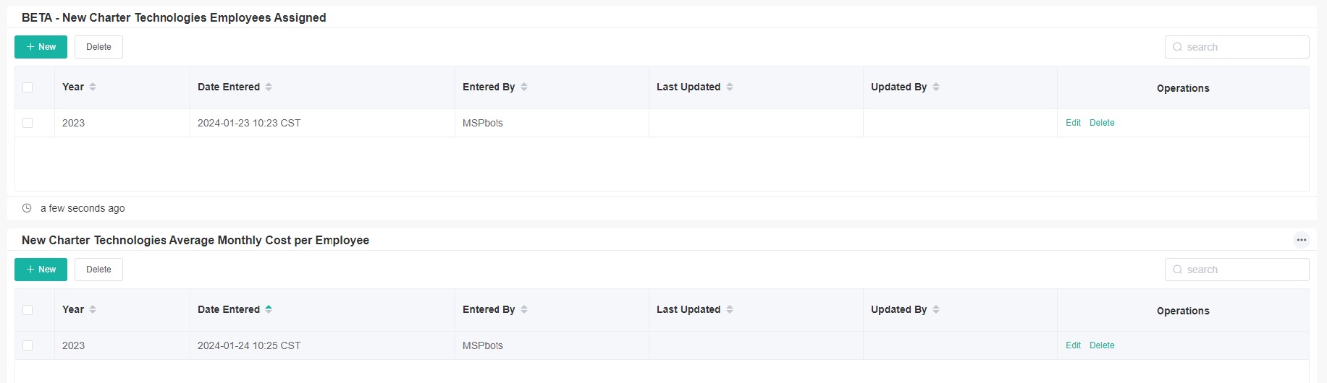
Task: Sort top table by Entered By icon
Action: [524, 87]
